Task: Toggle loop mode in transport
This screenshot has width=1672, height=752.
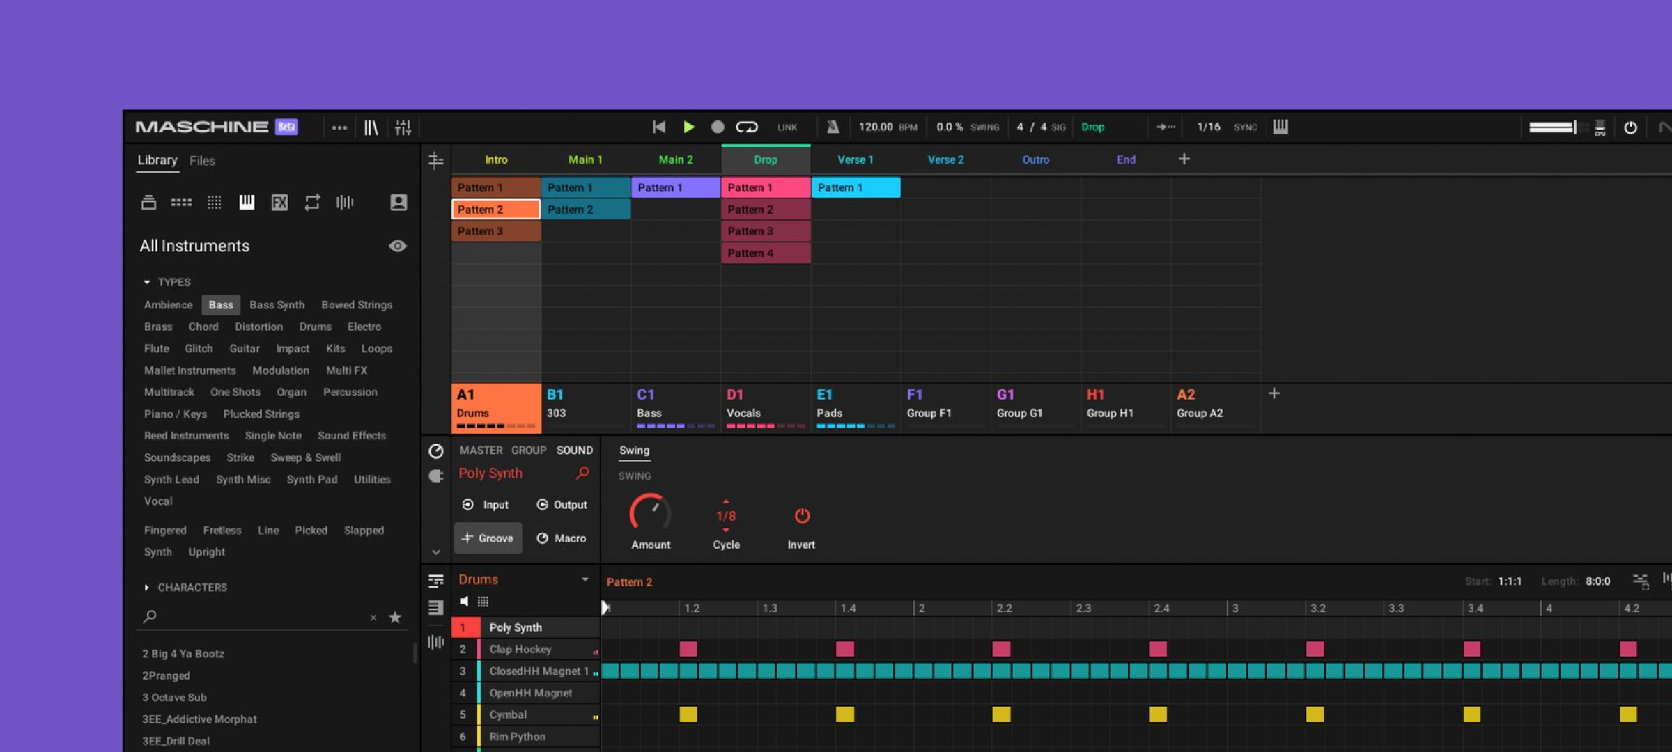Action: coord(746,127)
